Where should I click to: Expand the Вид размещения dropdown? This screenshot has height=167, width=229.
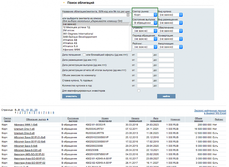tap(170, 23)
